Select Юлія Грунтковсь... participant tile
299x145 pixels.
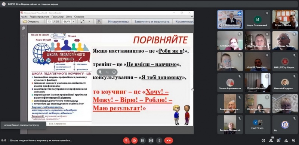[x=258, y=104]
